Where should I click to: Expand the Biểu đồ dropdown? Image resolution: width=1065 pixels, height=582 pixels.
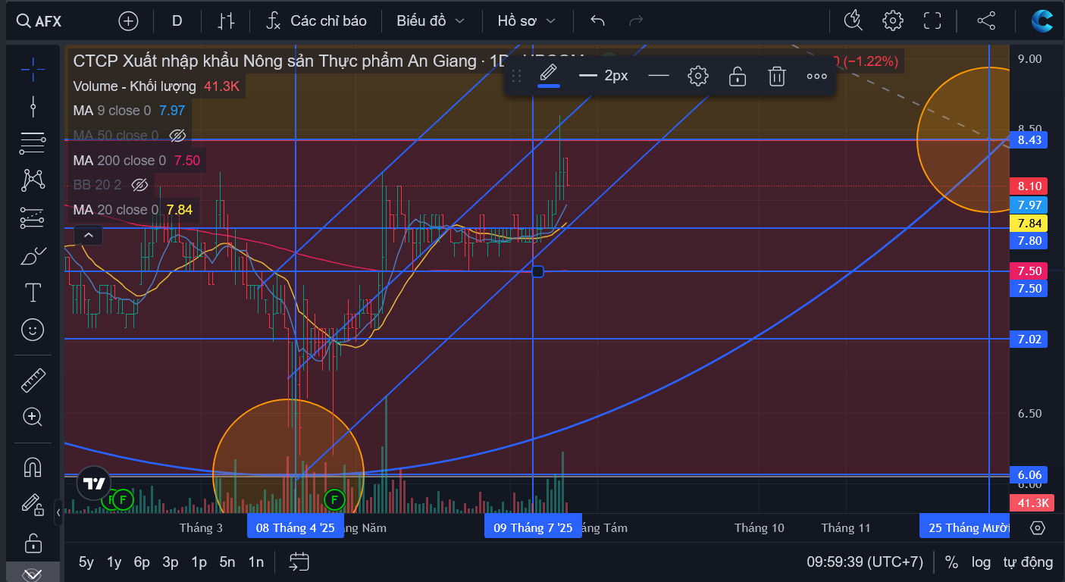click(x=431, y=21)
